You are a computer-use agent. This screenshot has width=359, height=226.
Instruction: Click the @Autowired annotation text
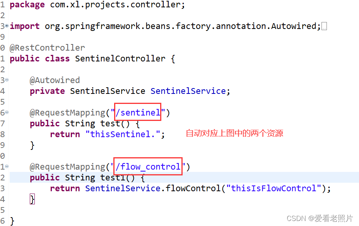coord(55,80)
